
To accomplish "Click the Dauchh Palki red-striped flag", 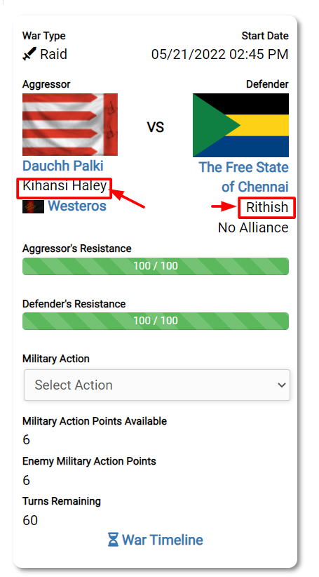I will [x=70, y=124].
